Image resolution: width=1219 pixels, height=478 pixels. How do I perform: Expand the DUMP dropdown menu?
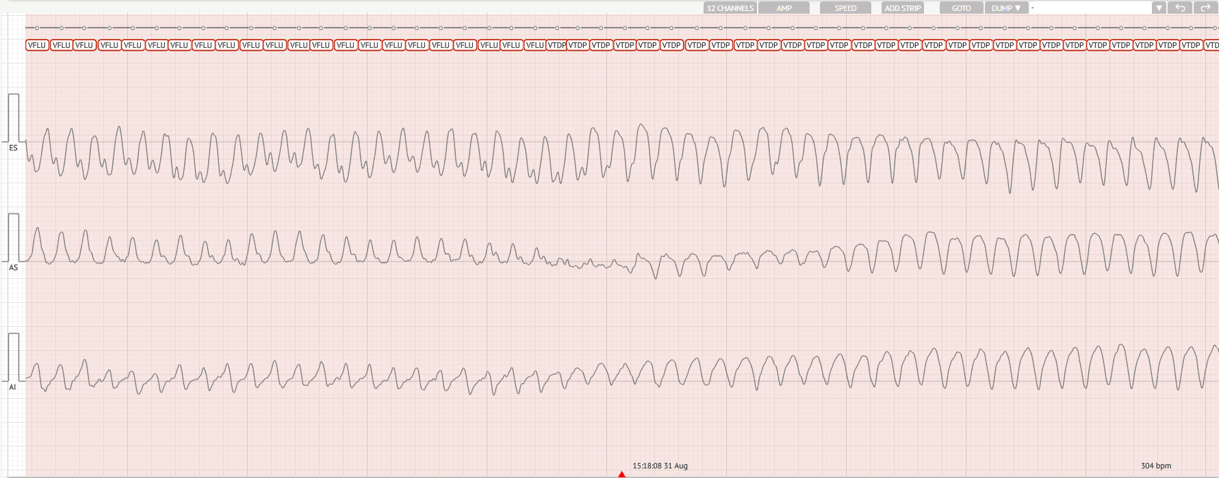pyautogui.click(x=1006, y=8)
